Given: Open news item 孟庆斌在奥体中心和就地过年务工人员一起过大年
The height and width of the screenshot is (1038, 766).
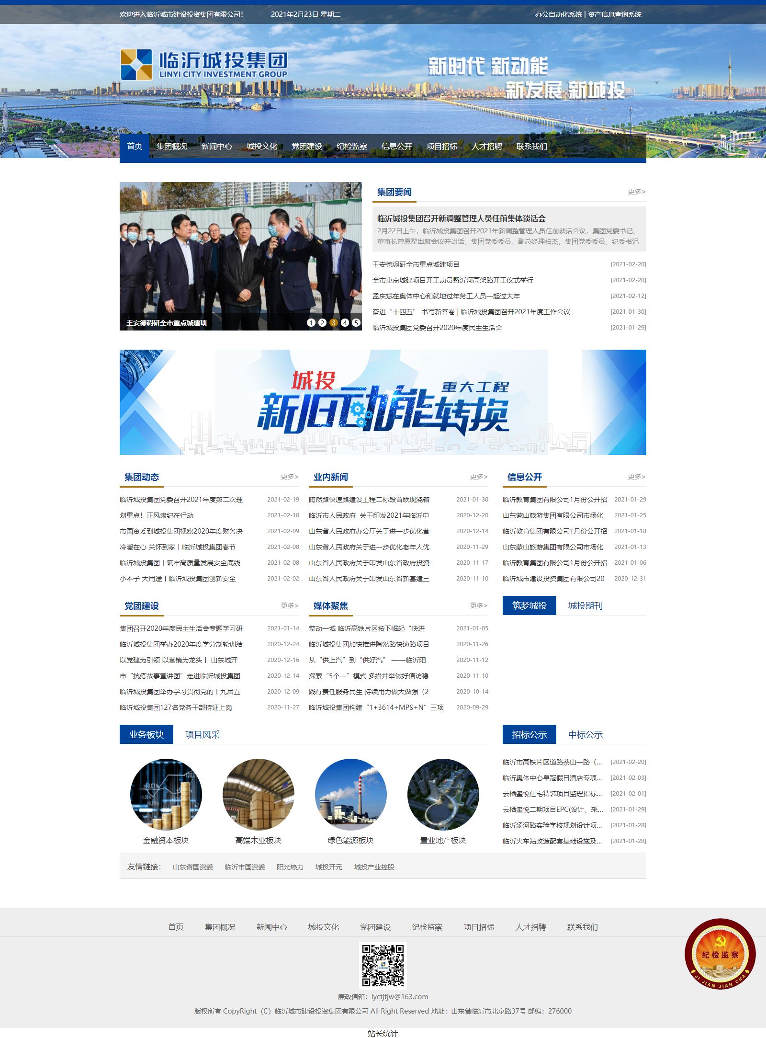Looking at the screenshot, I should [x=446, y=296].
